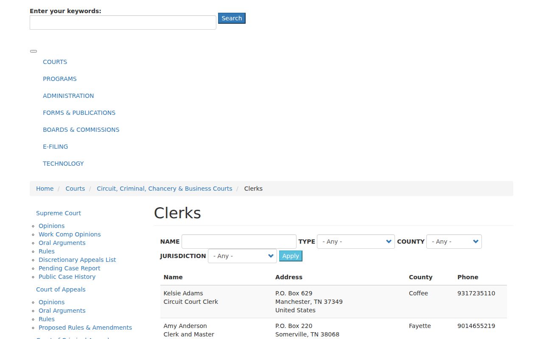Open Court of Appeals Rules link
Image resolution: width=543 pixels, height=339 pixels.
[x=47, y=319]
